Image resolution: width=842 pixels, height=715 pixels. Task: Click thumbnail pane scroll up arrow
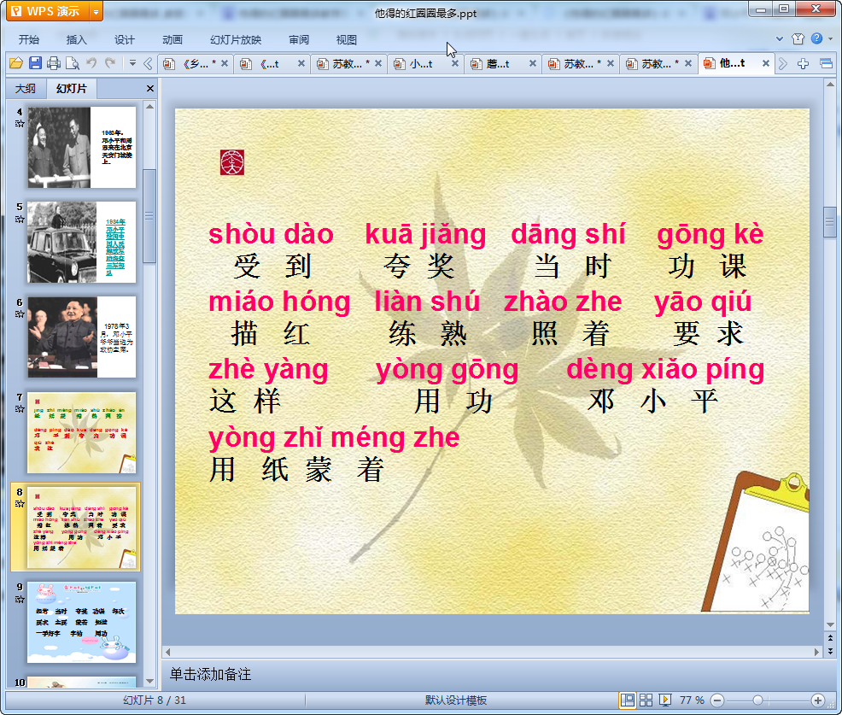[x=149, y=107]
